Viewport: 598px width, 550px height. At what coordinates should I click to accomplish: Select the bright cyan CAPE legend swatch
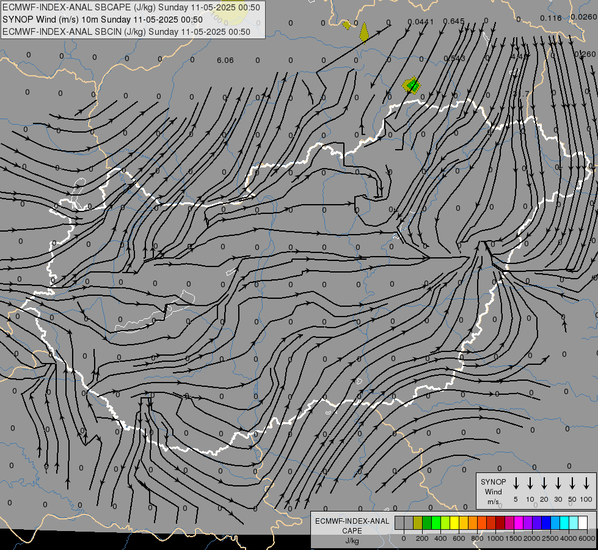(x=564, y=523)
